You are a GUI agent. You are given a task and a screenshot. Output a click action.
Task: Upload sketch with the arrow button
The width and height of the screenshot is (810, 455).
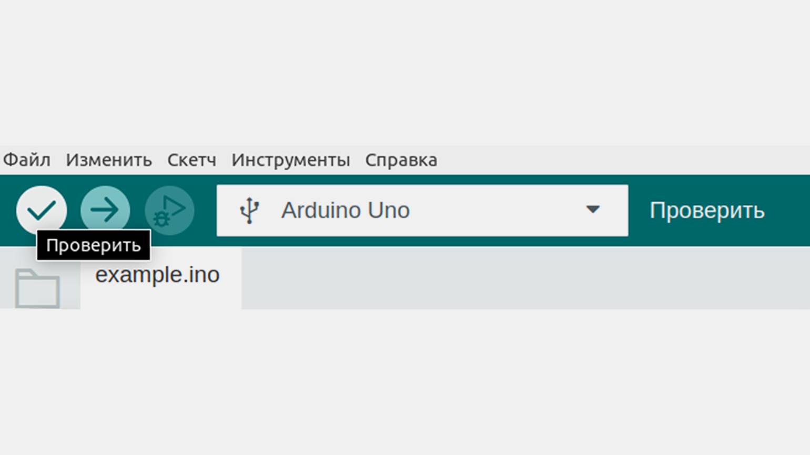(x=105, y=210)
